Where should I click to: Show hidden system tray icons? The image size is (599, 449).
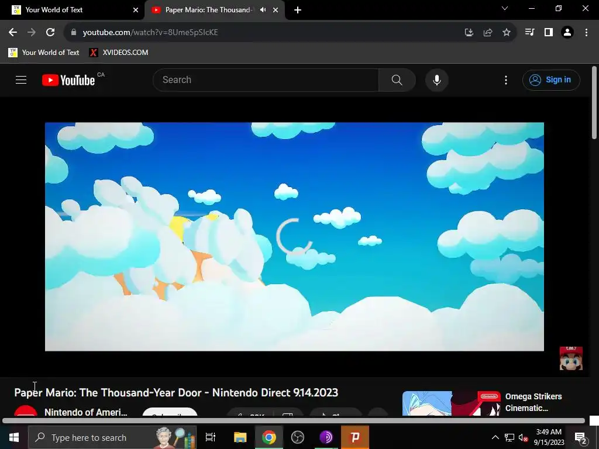pyautogui.click(x=495, y=437)
